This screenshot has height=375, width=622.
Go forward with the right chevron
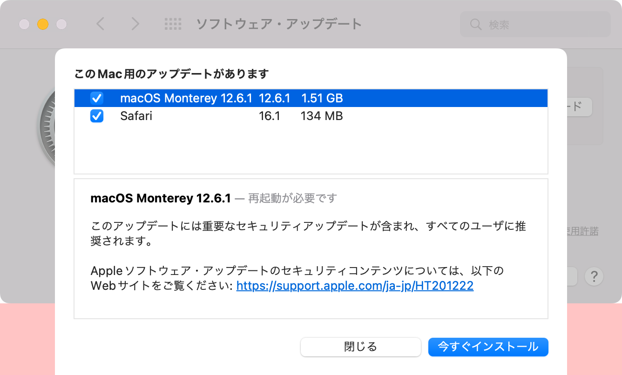[135, 24]
